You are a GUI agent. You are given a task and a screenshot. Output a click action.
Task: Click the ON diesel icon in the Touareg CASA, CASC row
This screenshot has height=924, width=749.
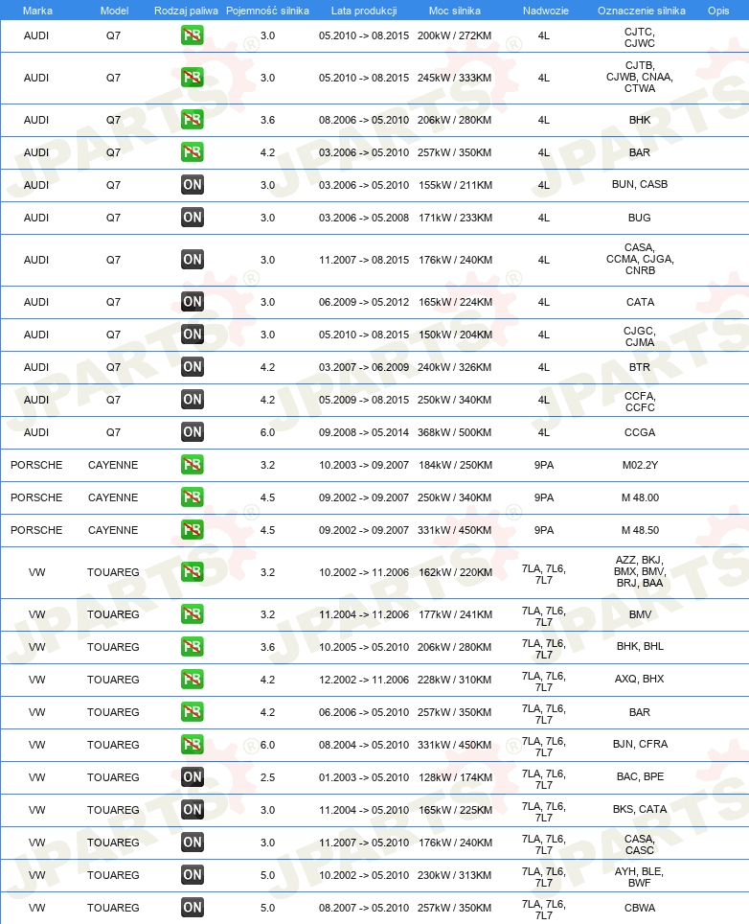(x=192, y=843)
